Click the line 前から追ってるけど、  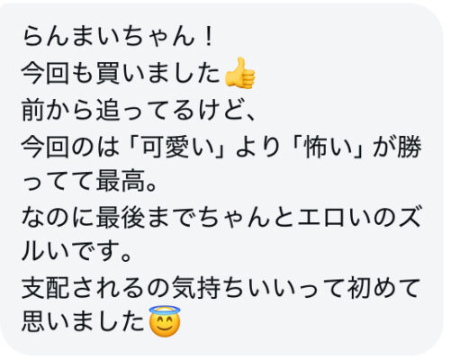click(139, 111)
